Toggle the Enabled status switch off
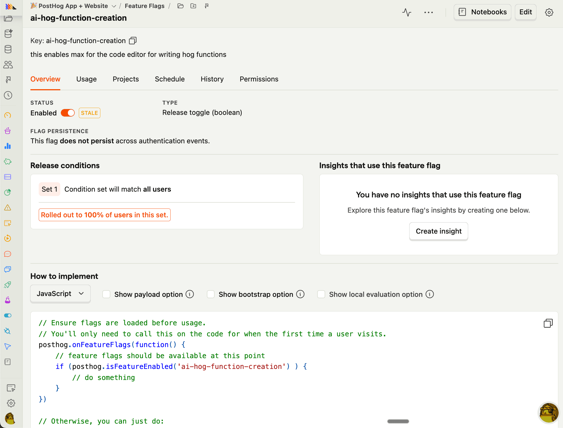563x428 pixels. pyautogui.click(x=68, y=113)
